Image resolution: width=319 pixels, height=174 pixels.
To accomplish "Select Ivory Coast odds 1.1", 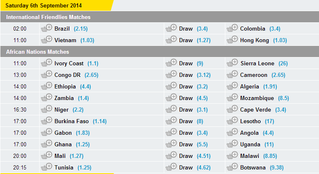I will 93,64.
